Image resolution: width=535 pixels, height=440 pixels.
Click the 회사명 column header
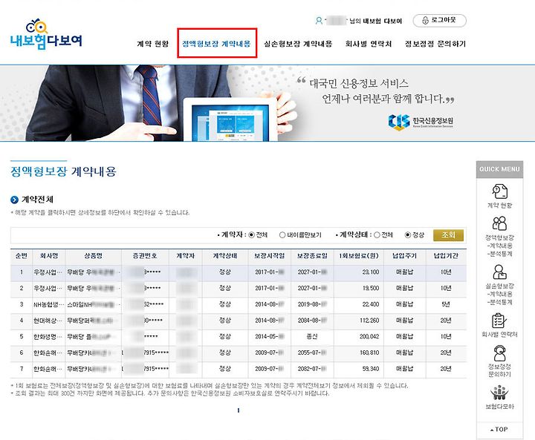(x=49, y=256)
